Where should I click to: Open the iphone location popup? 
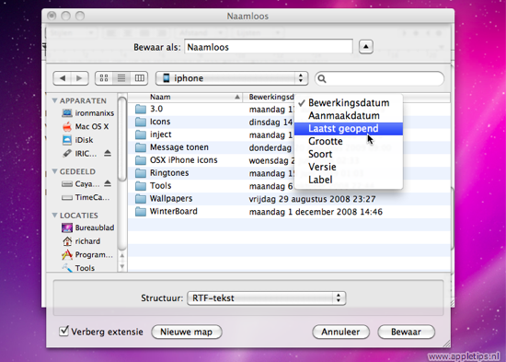point(232,78)
